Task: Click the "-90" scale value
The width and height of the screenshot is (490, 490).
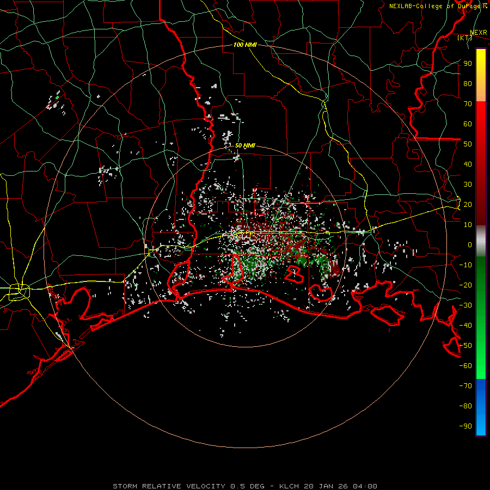Action: (465, 426)
